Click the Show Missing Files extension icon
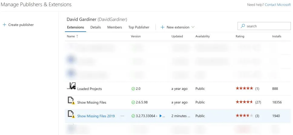The height and width of the screenshot is (135, 293). coord(71,101)
